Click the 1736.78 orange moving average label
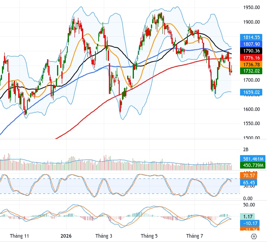Viewport: 267px width, 242px height. click(x=251, y=64)
